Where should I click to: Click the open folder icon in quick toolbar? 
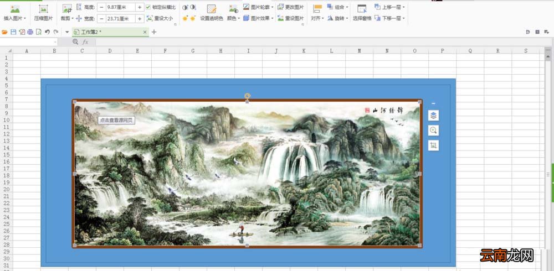coord(4,32)
